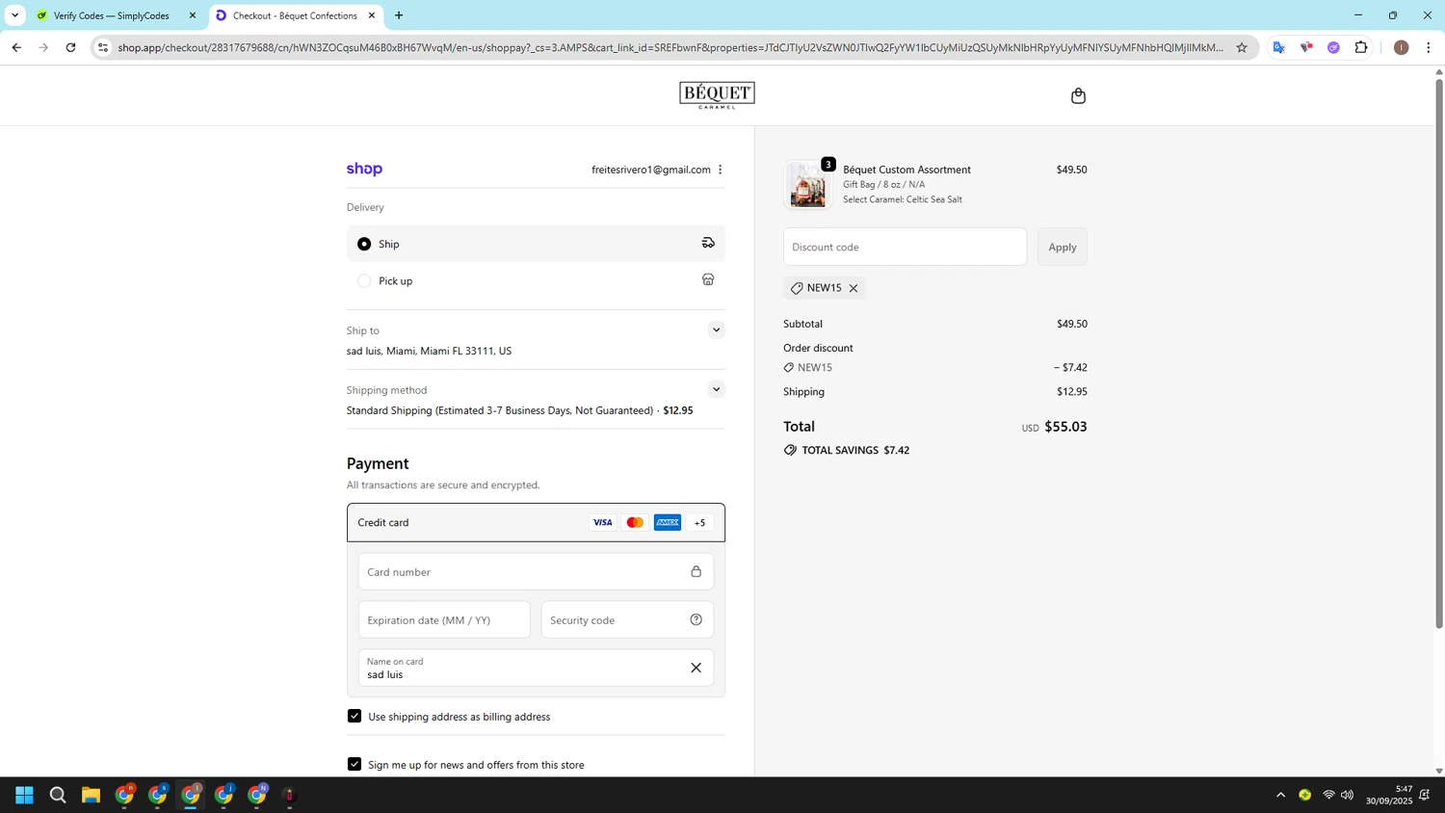The height and width of the screenshot is (813, 1445).
Task: Close the Verify Codes tab
Action: pyautogui.click(x=193, y=15)
